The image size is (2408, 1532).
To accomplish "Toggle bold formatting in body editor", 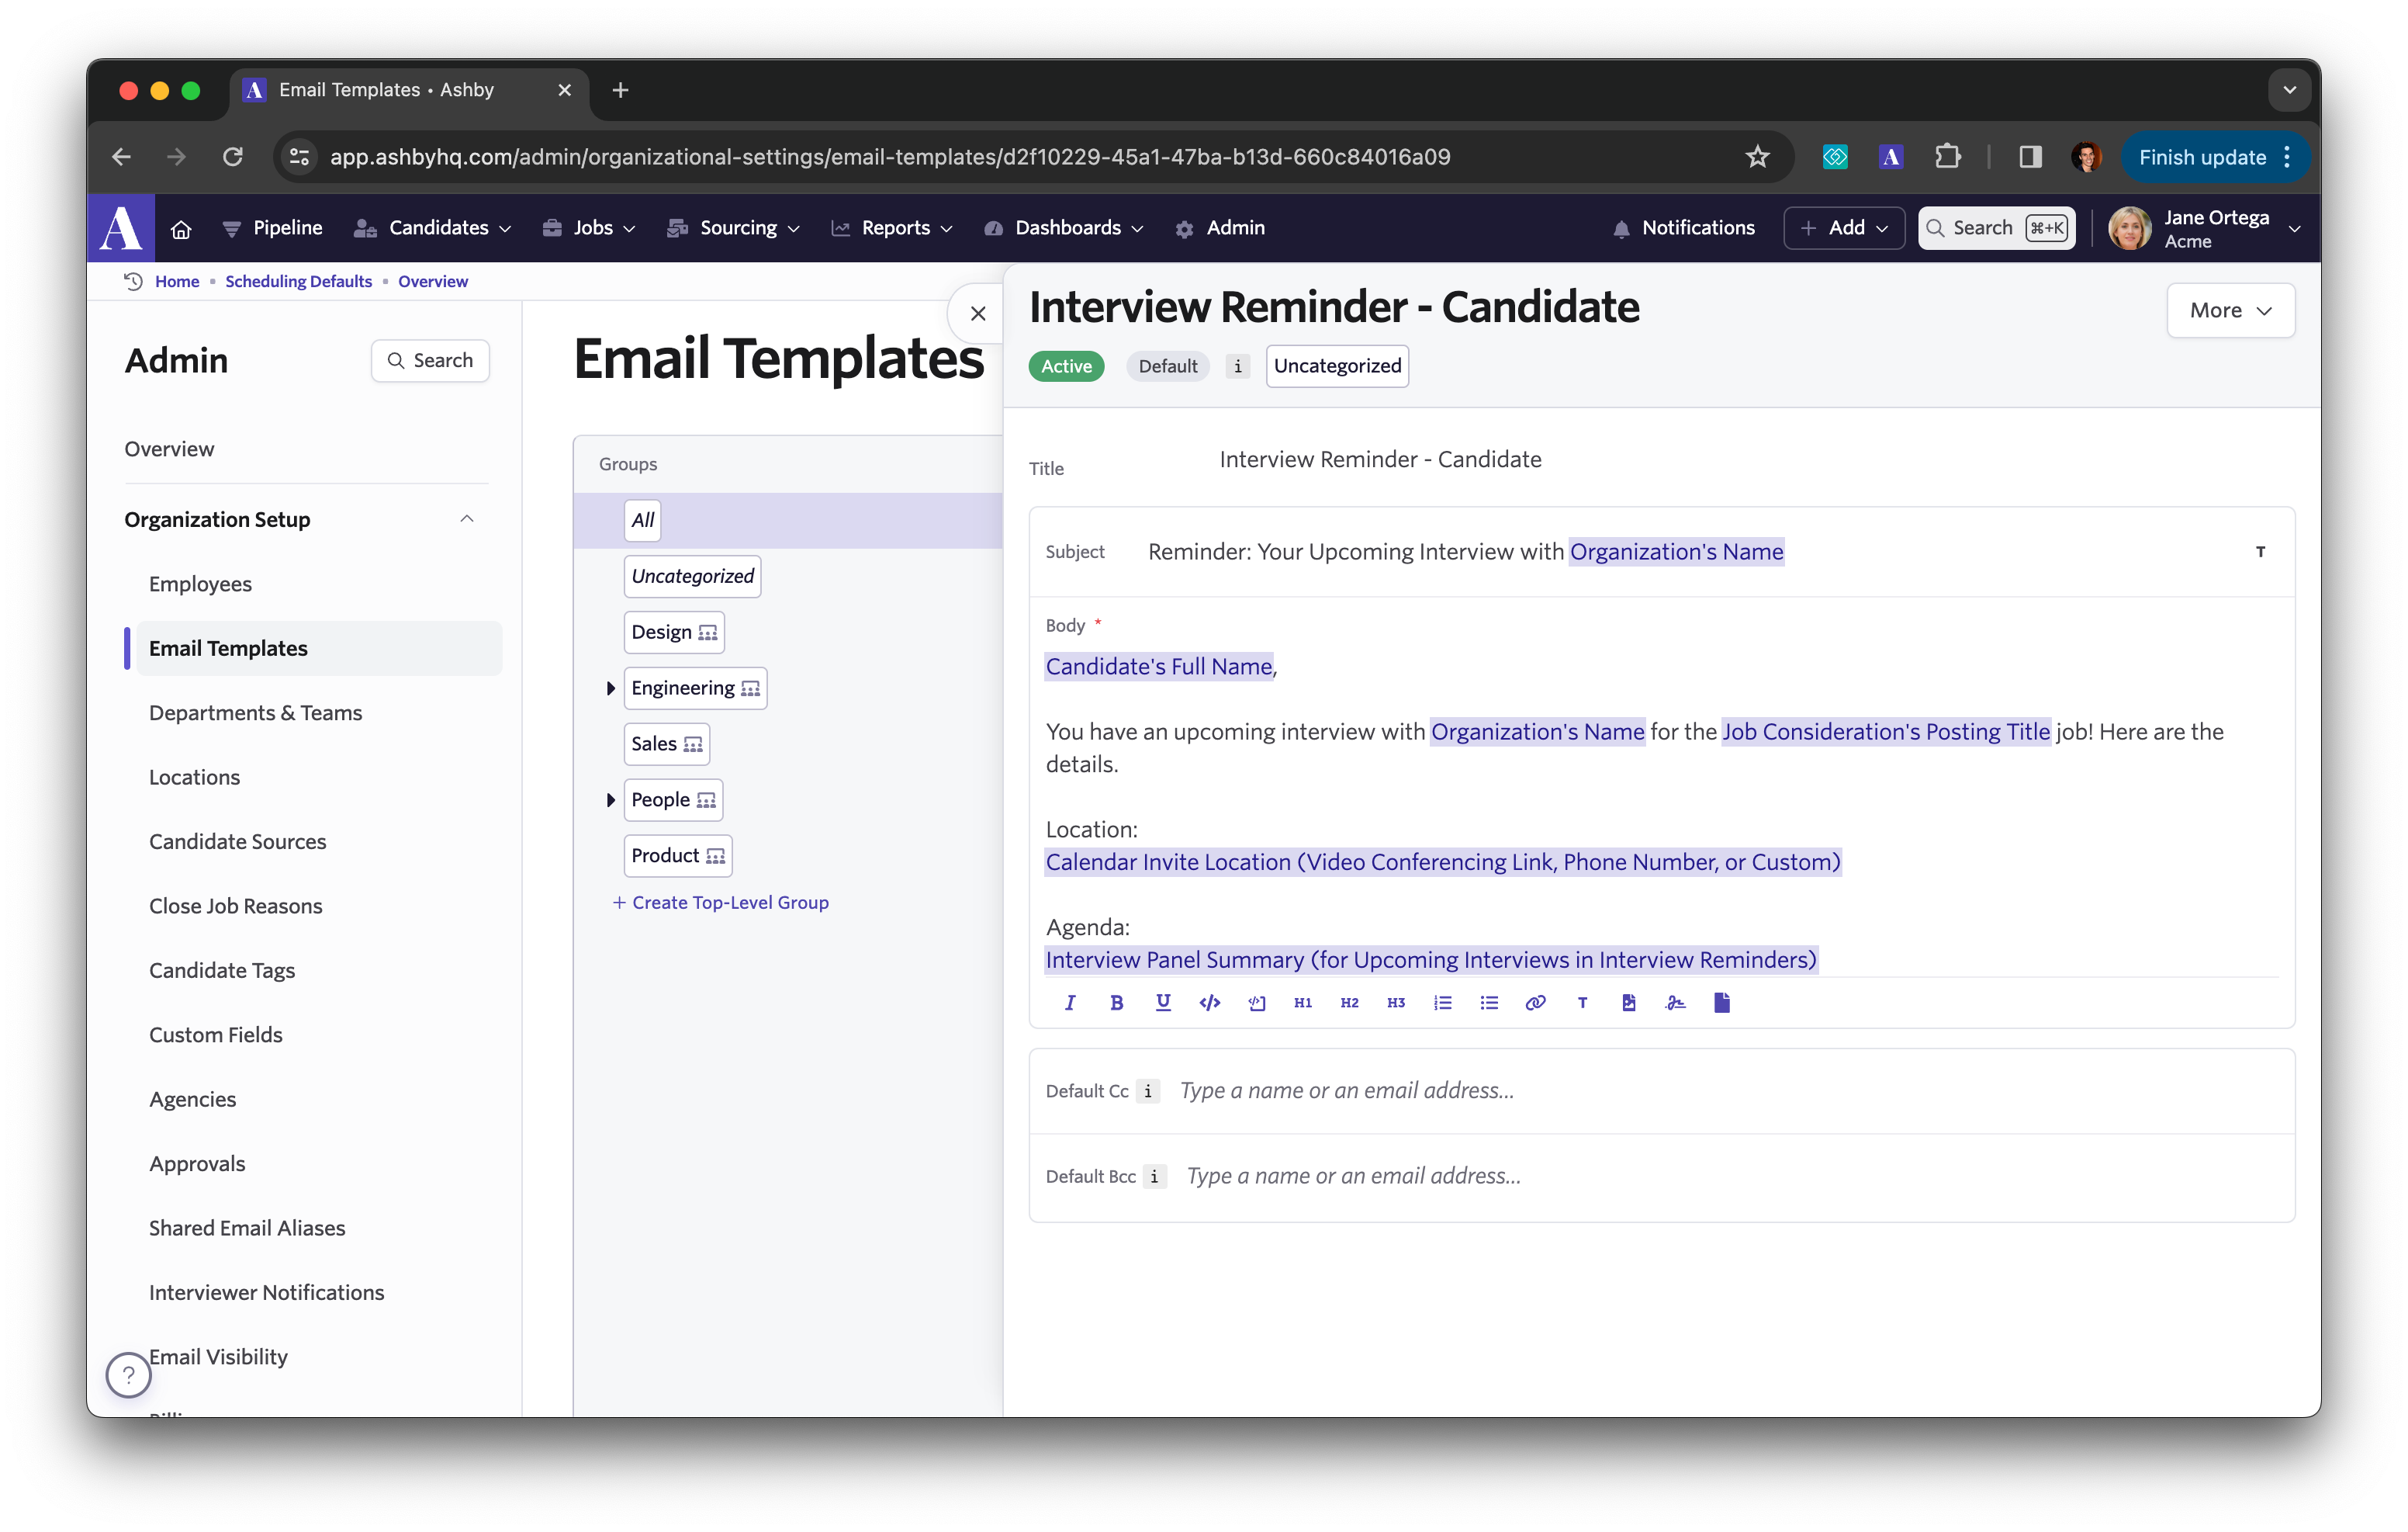I will click(x=1117, y=1003).
